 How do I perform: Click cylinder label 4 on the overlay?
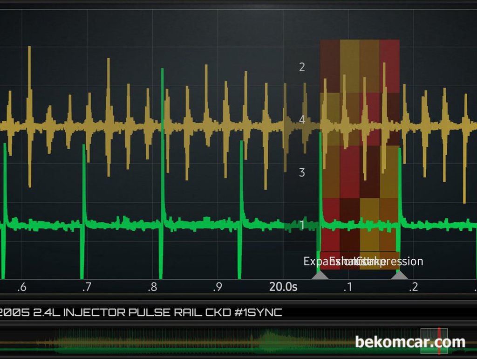pos(302,120)
